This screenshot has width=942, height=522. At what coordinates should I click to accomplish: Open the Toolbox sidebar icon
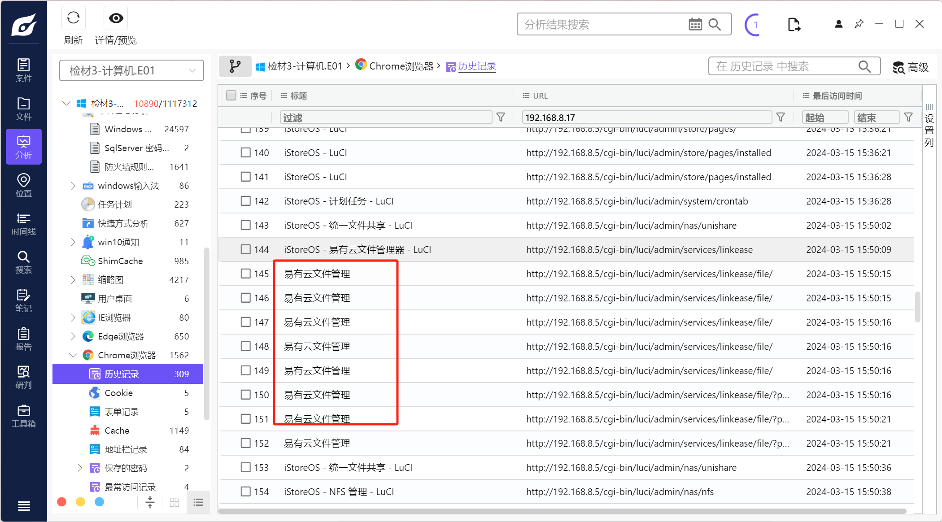[23, 416]
